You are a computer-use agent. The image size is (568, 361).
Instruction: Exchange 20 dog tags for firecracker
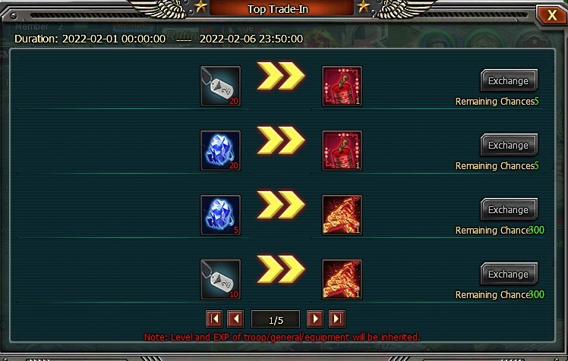click(x=509, y=80)
